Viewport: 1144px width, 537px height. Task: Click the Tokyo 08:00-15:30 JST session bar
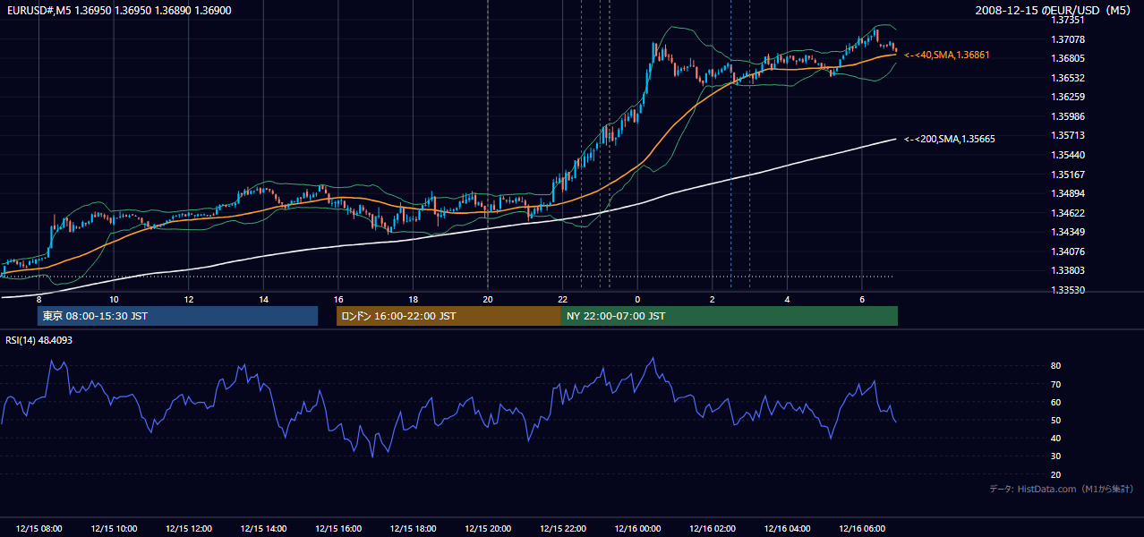177,316
